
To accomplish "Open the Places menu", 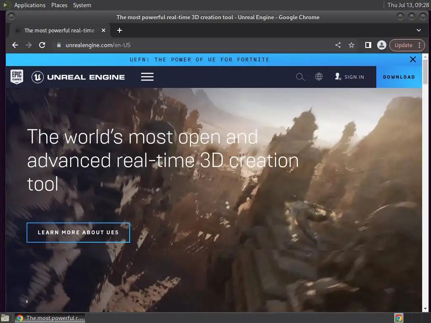I will point(59,5).
